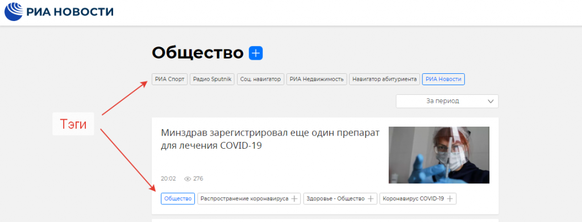Screen dimensions: 582x222
Task: Click the eye views icon showing 276
Action: 188,179
